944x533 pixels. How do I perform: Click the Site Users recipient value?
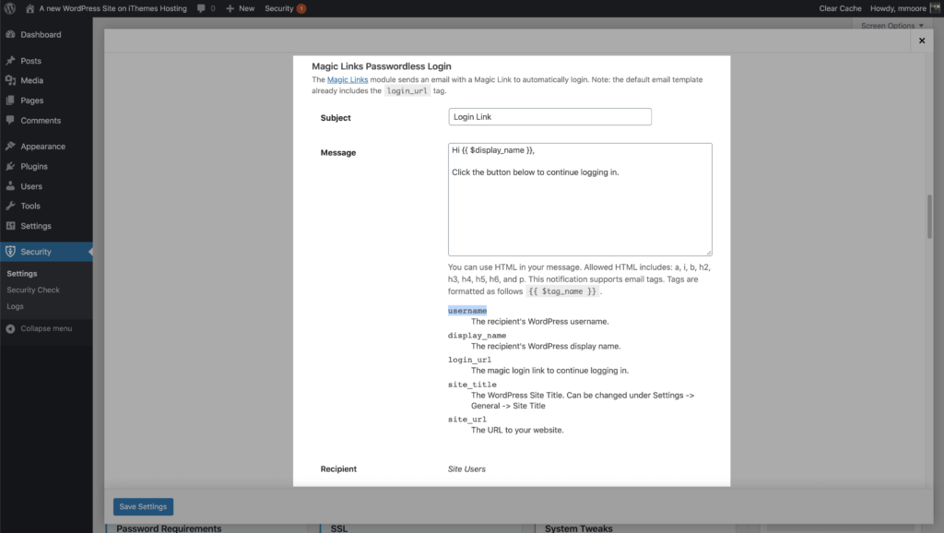tap(466, 468)
